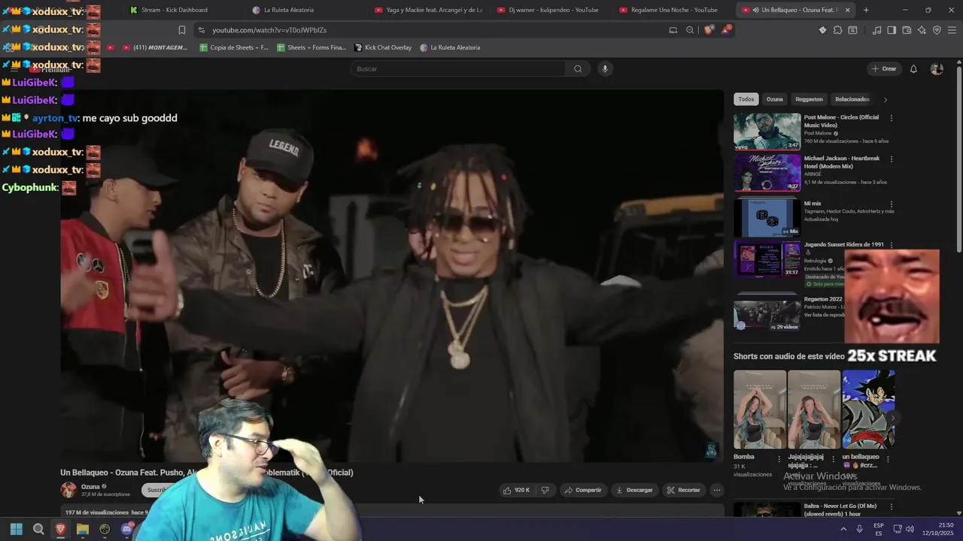This screenshot has height=541, width=963.
Task: Open the Brave Wallet icon
Action: click(x=907, y=30)
